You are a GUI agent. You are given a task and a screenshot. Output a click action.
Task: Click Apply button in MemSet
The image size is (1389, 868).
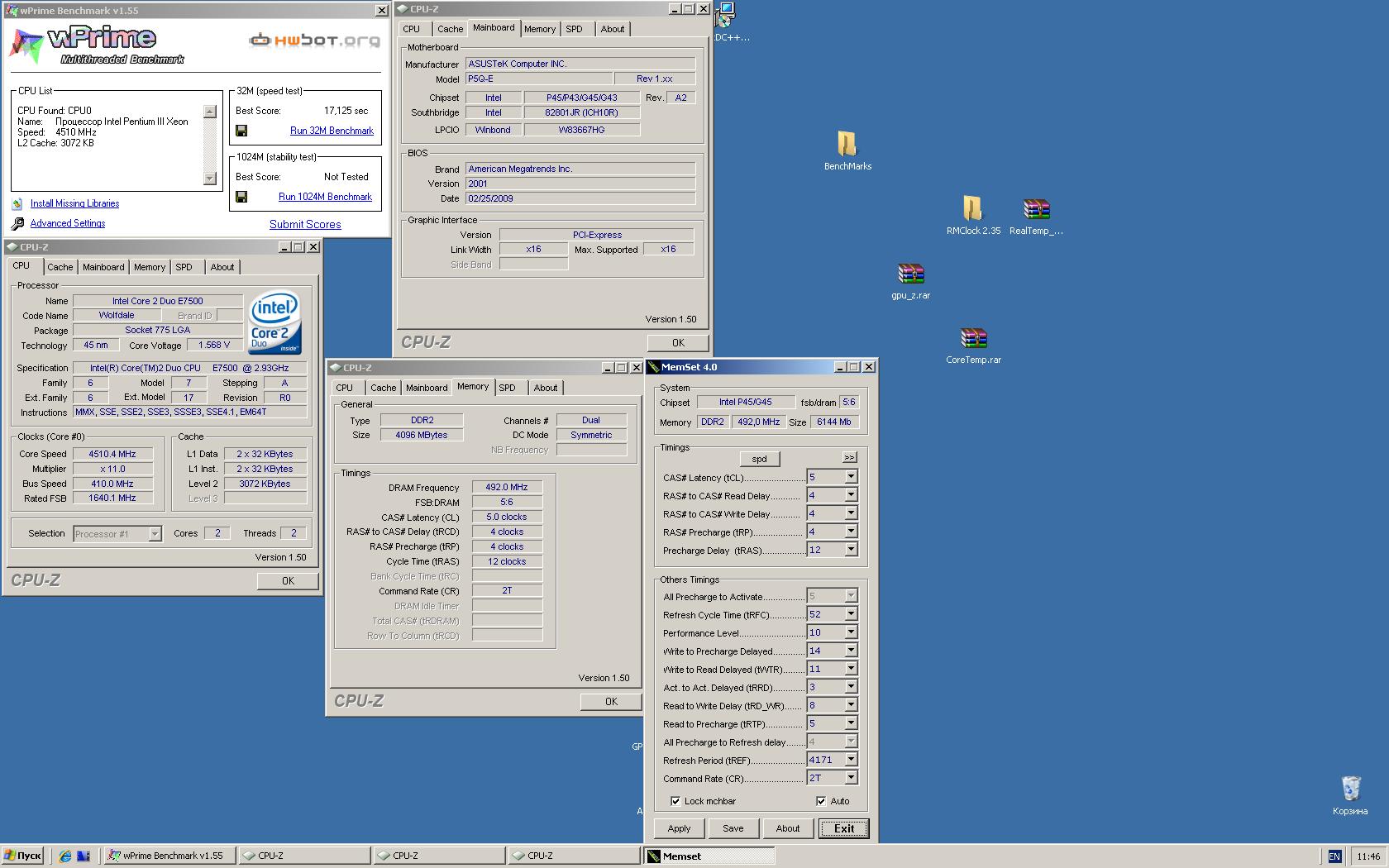click(679, 828)
